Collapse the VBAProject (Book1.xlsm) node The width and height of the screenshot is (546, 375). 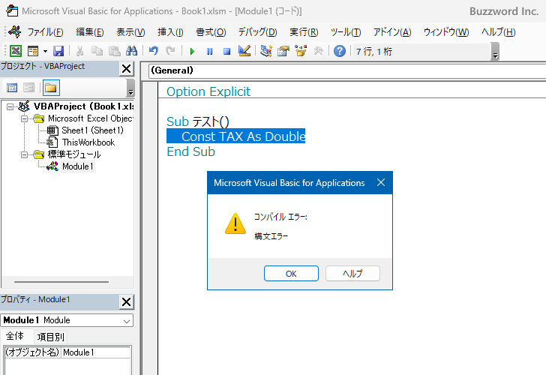coord(10,106)
